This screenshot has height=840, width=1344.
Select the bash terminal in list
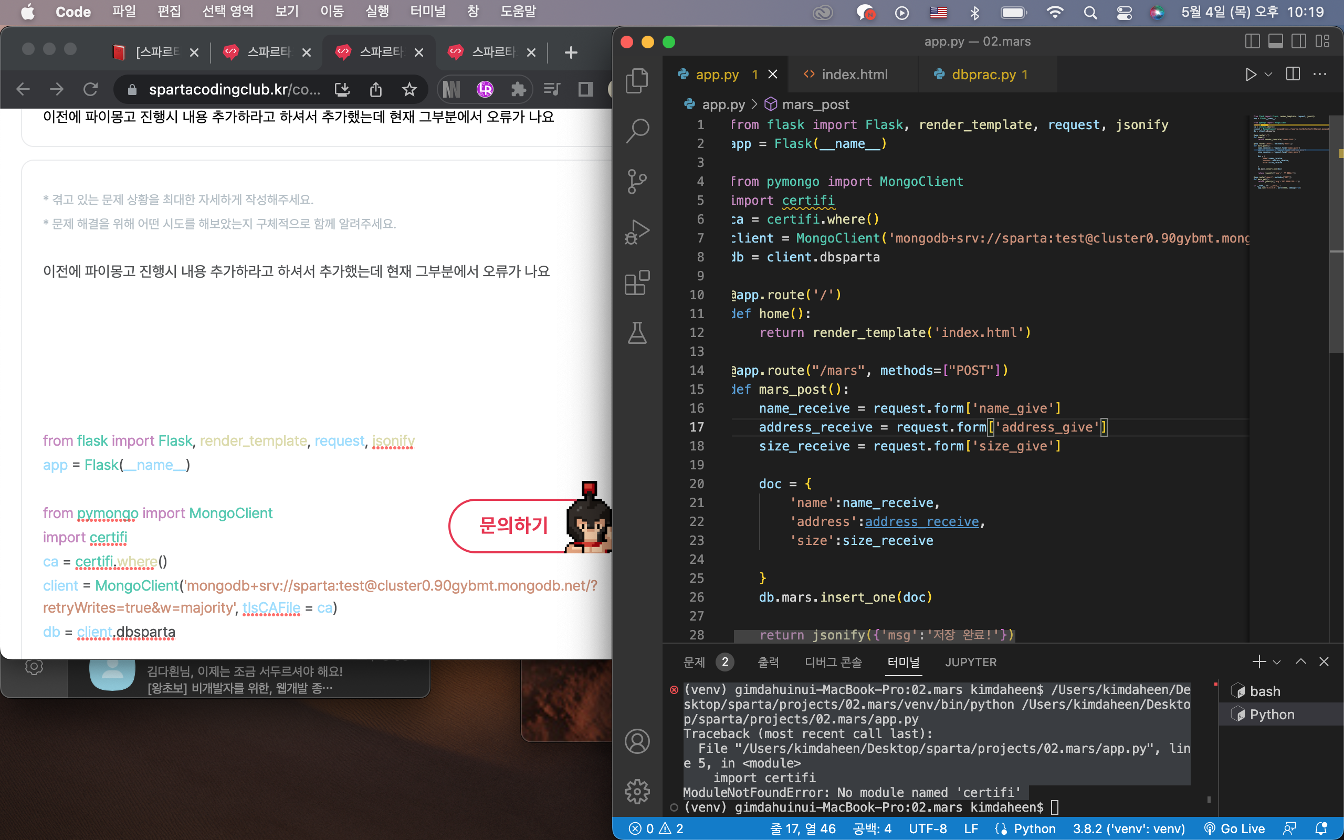point(1280,691)
